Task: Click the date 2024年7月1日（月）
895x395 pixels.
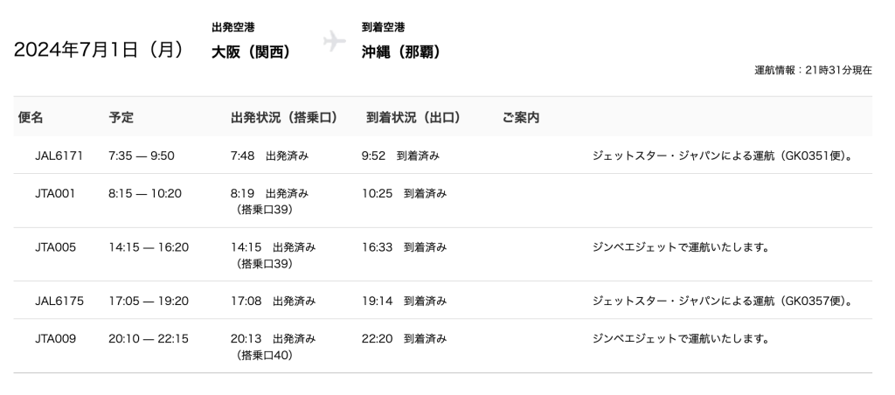Action: (99, 50)
